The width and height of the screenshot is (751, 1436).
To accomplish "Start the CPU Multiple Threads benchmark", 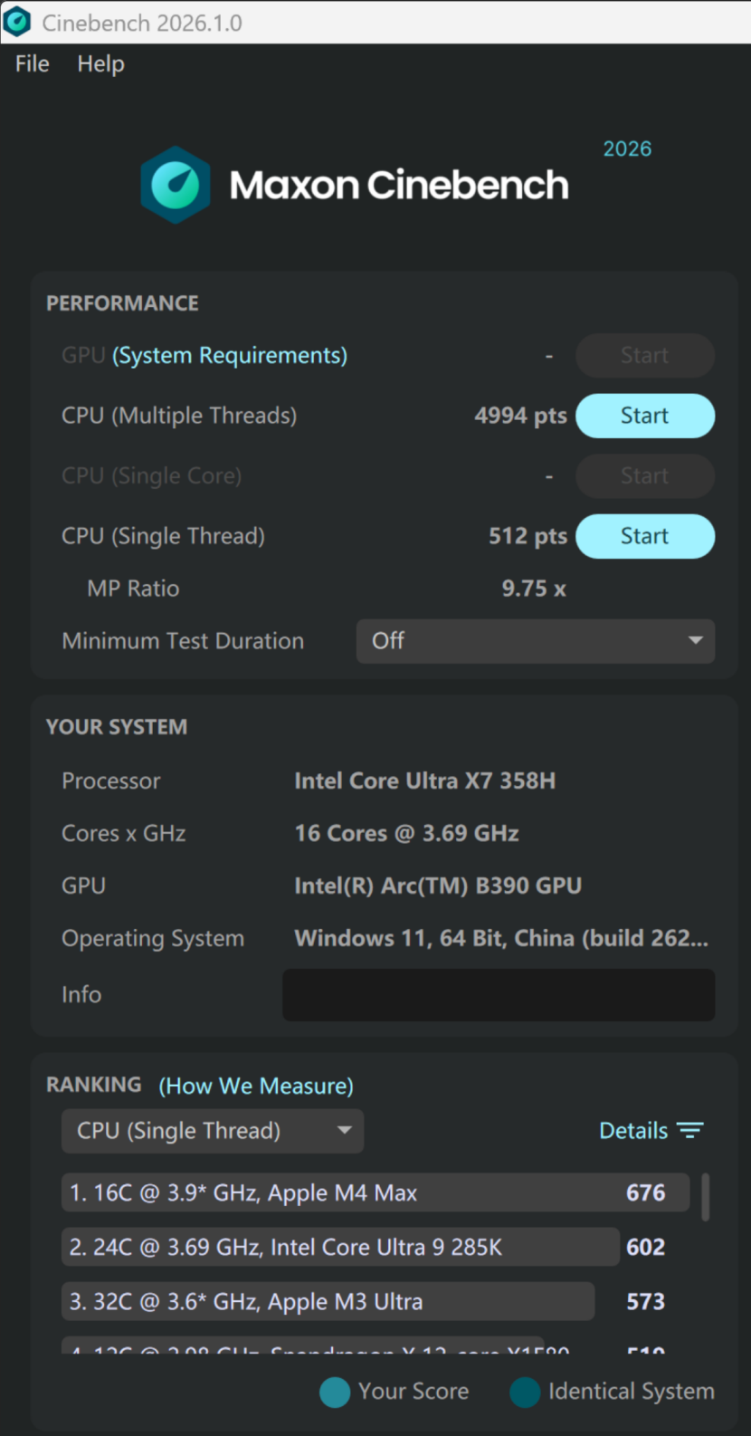I will point(644,416).
